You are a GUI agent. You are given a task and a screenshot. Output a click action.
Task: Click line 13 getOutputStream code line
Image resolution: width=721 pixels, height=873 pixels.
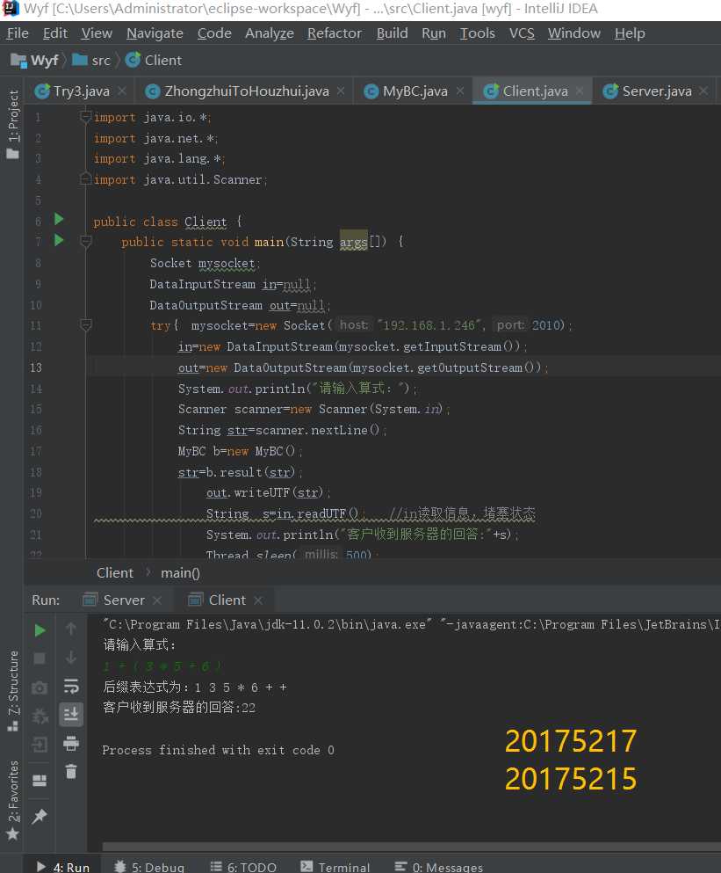pyautogui.click(x=363, y=367)
